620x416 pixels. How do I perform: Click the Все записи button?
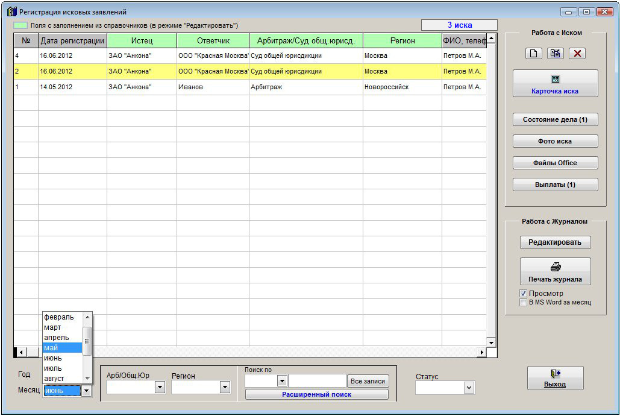[368, 381]
